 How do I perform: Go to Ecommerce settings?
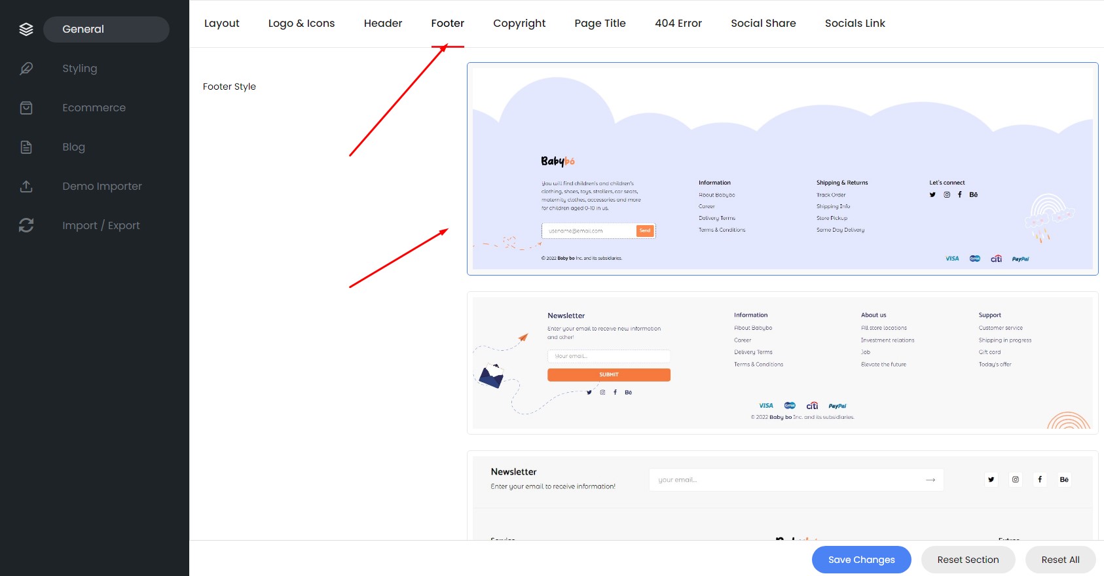tap(94, 108)
